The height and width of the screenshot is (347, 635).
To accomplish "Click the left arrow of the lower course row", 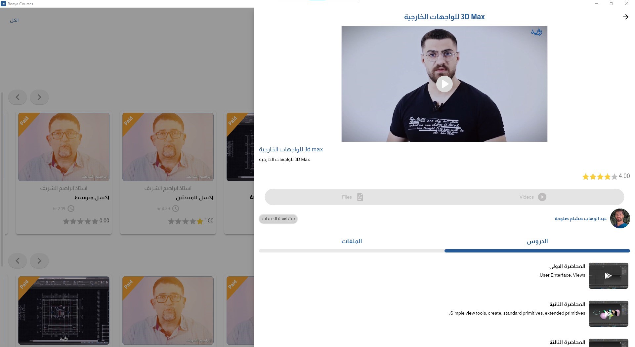I will (18, 261).
